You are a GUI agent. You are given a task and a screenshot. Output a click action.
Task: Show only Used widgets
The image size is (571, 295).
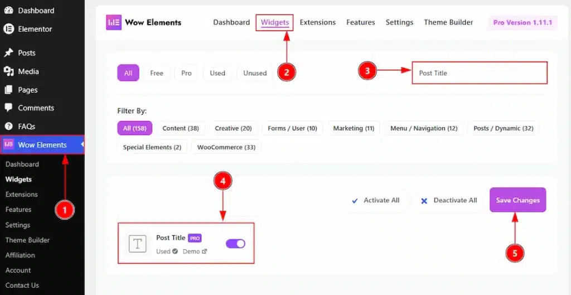click(217, 73)
